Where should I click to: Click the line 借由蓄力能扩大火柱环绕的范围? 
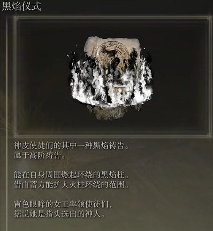[x=71, y=185]
